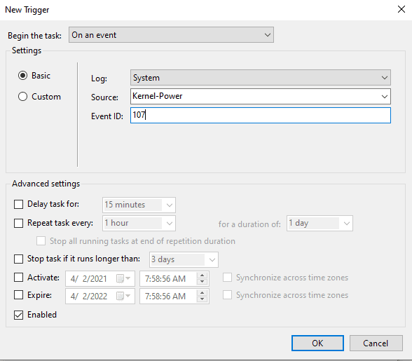The image size is (412, 361).
Task: Increase Expire time with up spinner arrow
Action: click(x=202, y=293)
